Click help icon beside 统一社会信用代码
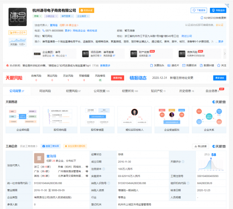Viewport: 233px width, 209px height. click(30, 183)
